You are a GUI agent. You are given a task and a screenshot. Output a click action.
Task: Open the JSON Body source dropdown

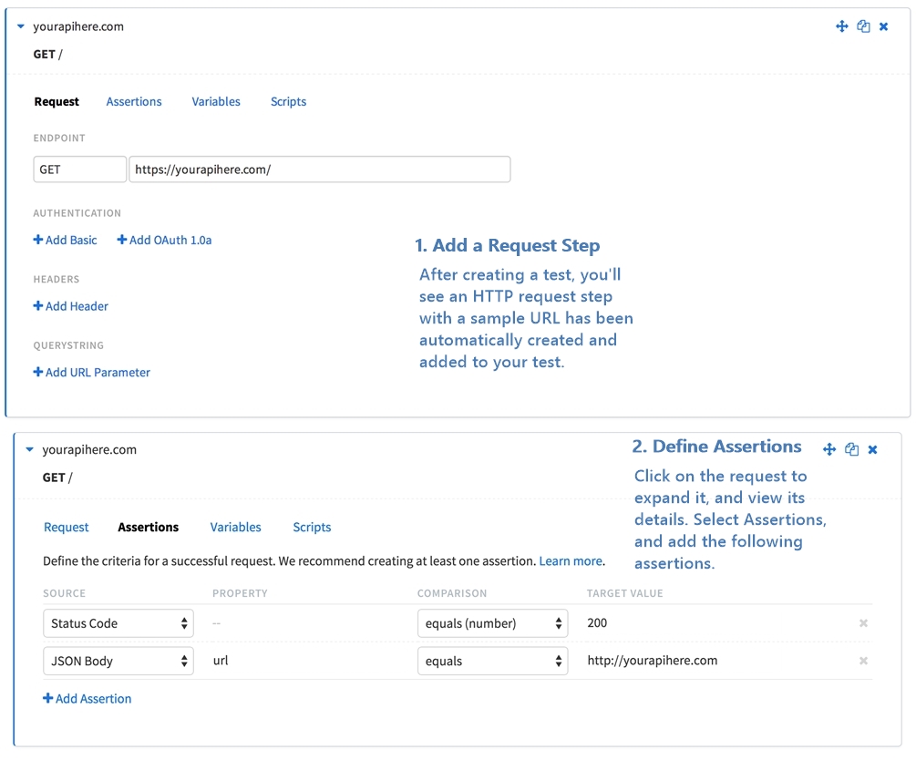click(x=118, y=661)
